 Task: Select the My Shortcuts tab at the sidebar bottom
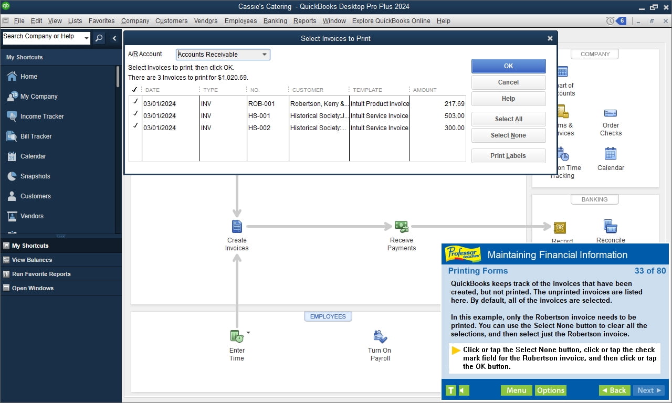(61, 246)
